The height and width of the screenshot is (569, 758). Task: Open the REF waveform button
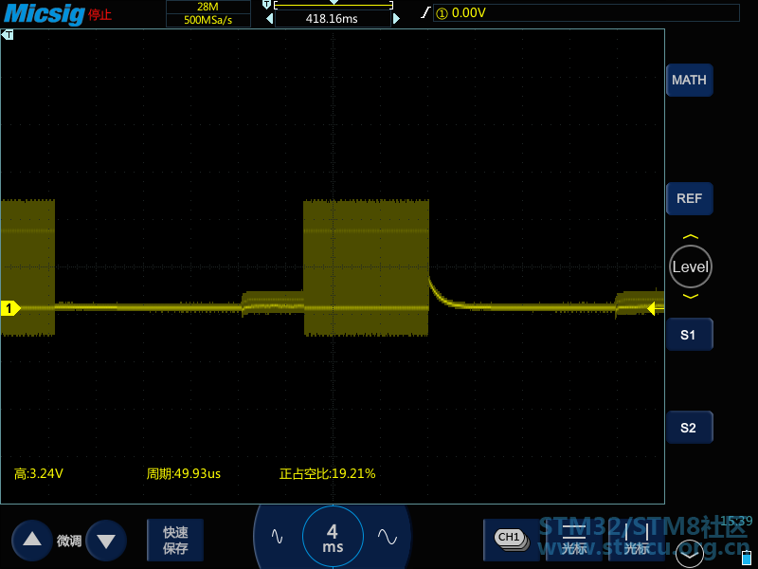coord(690,198)
